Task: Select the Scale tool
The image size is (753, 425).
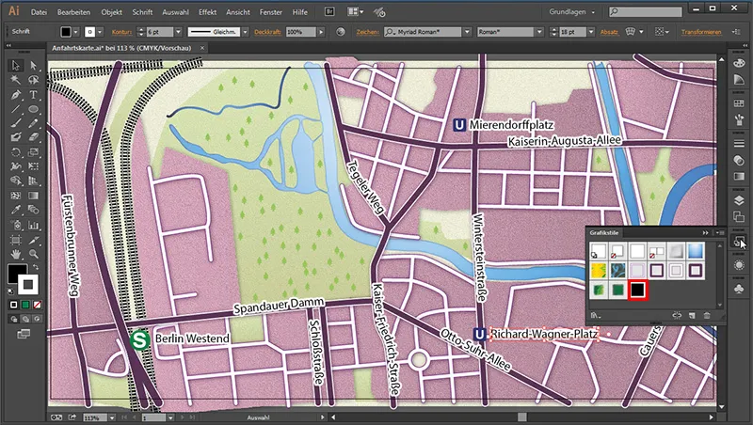Action: click(33, 152)
